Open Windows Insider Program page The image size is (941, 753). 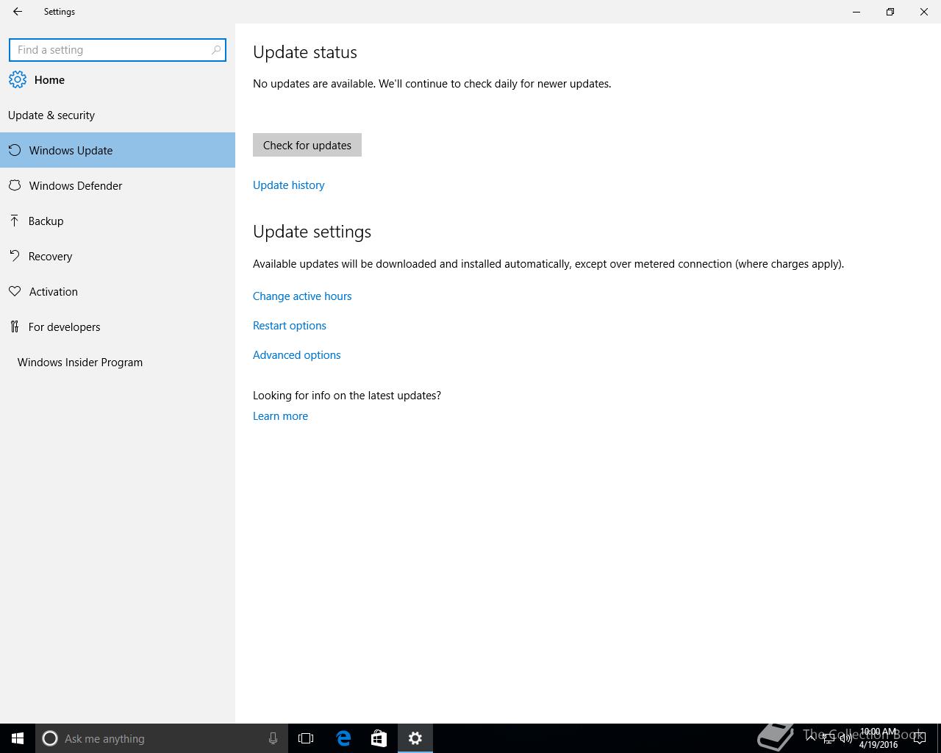[118, 362]
